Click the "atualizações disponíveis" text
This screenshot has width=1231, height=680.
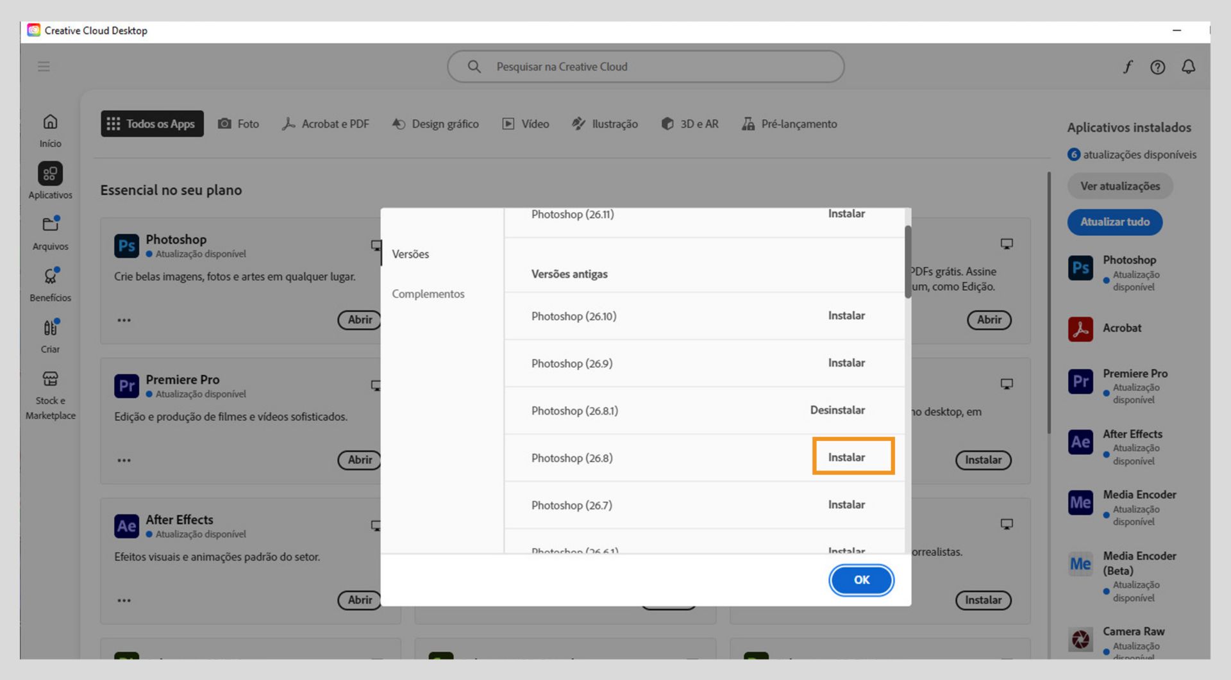click(1140, 154)
